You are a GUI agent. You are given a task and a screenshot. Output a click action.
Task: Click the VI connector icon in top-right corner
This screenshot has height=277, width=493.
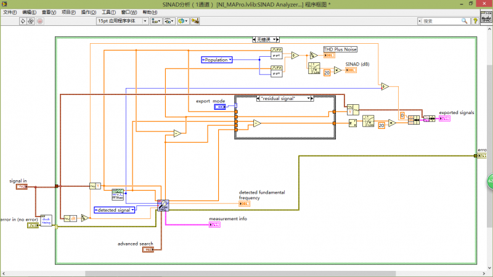[x=486, y=17]
